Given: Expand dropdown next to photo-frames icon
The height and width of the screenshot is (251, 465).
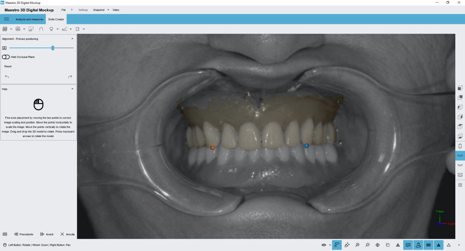Looking at the screenshot, I should point(11,29).
